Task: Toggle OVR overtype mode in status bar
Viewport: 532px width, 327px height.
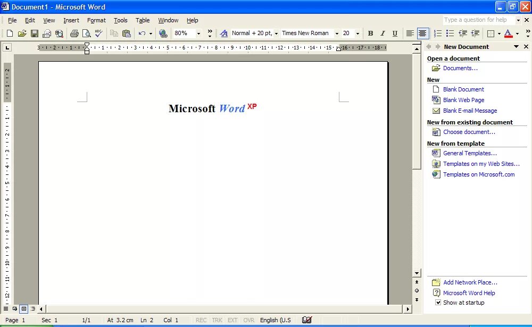Action: pos(248,320)
